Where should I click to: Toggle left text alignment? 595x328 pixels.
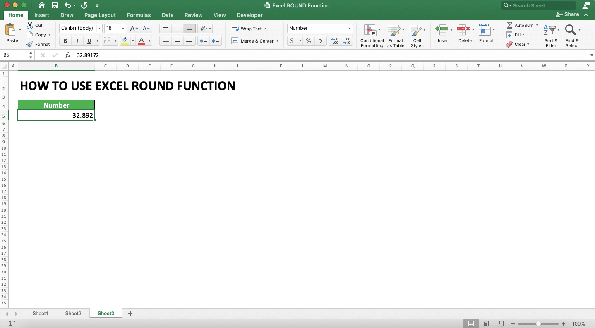[x=166, y=41]
